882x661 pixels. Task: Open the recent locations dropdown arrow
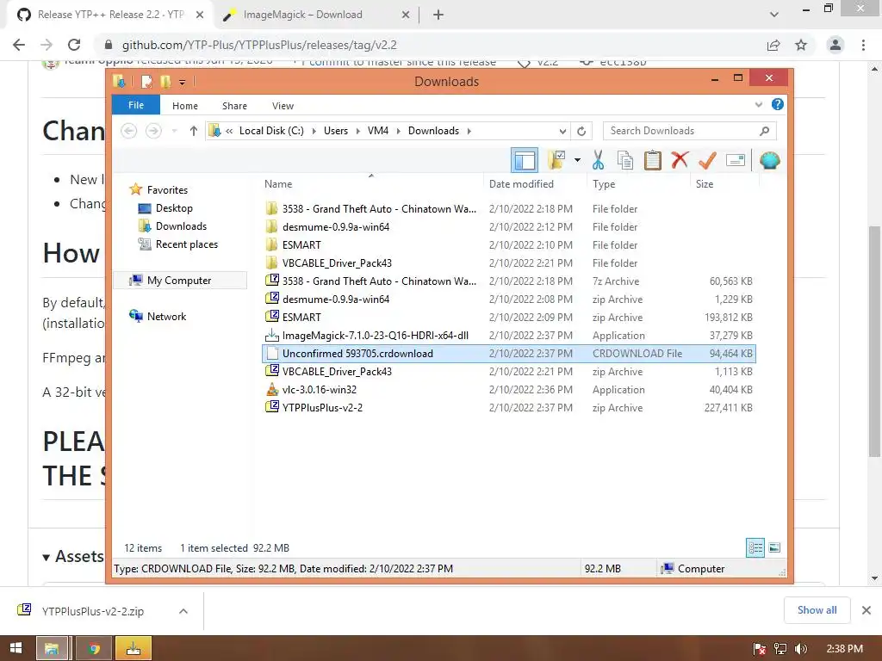174,131
